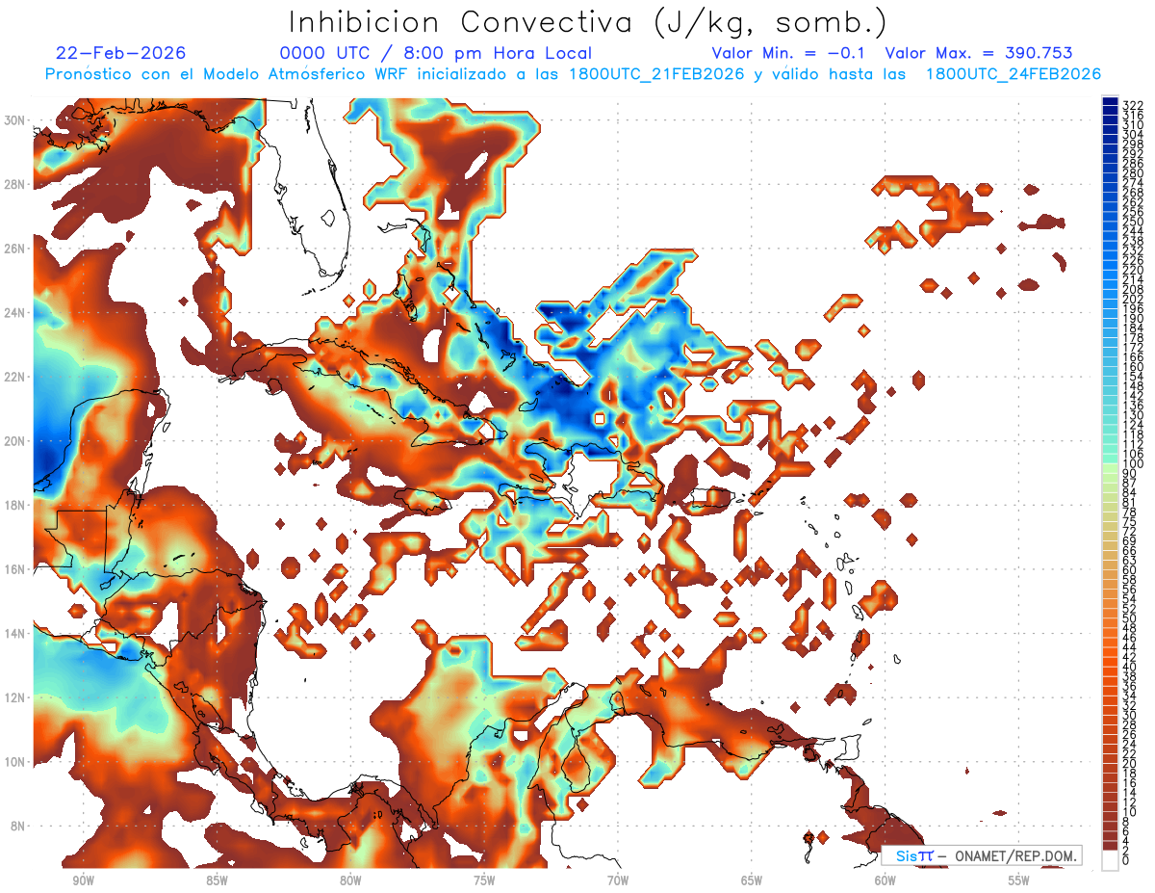Click '0000 UTC / 8:00 pm Hora Local'
Image resolution: width=1155 pixels, height=893 pixels.
[436, 53]
